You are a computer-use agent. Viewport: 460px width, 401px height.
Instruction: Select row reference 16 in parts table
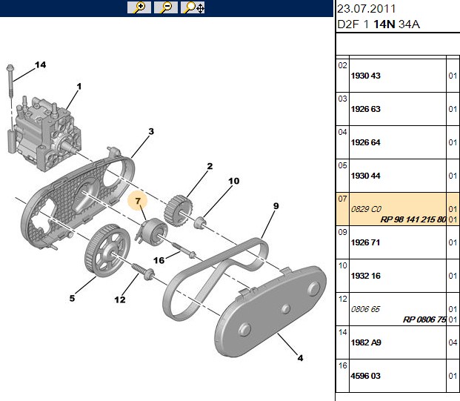click(342, 365)
